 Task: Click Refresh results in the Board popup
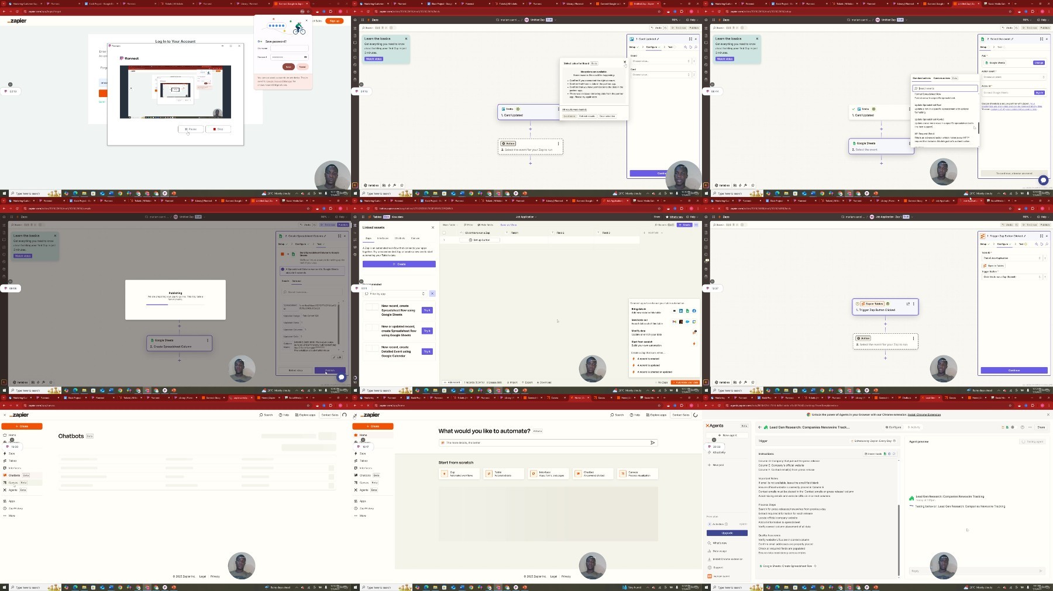click(587, 116)
